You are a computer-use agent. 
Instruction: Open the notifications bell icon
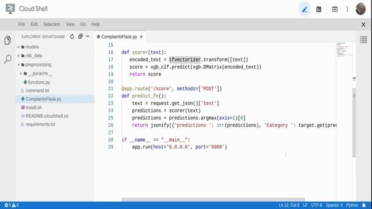click(x=364, y=205)
